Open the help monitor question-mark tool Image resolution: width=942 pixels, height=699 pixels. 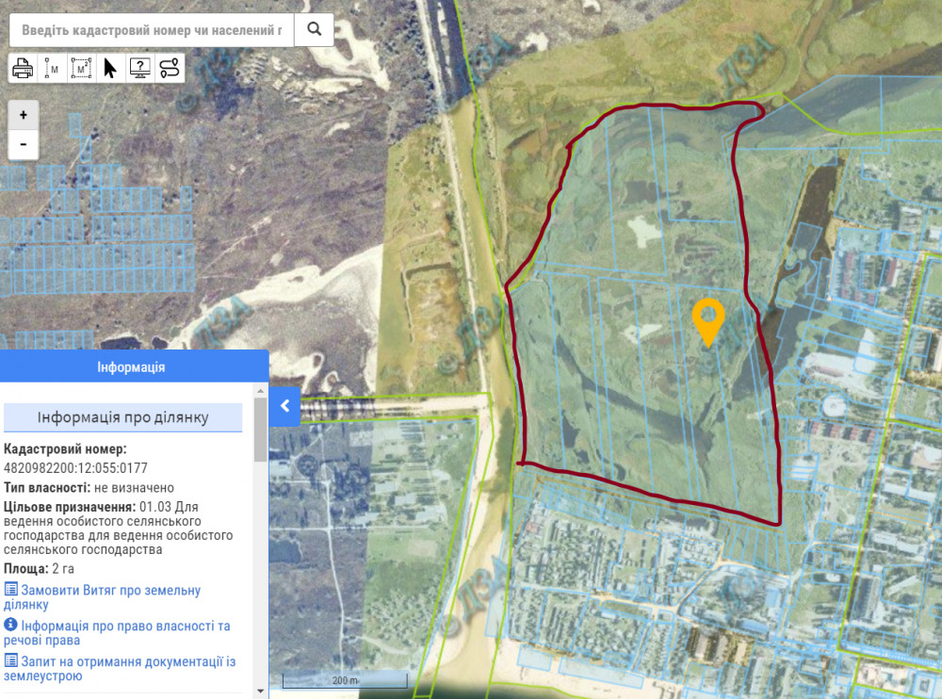139,68
